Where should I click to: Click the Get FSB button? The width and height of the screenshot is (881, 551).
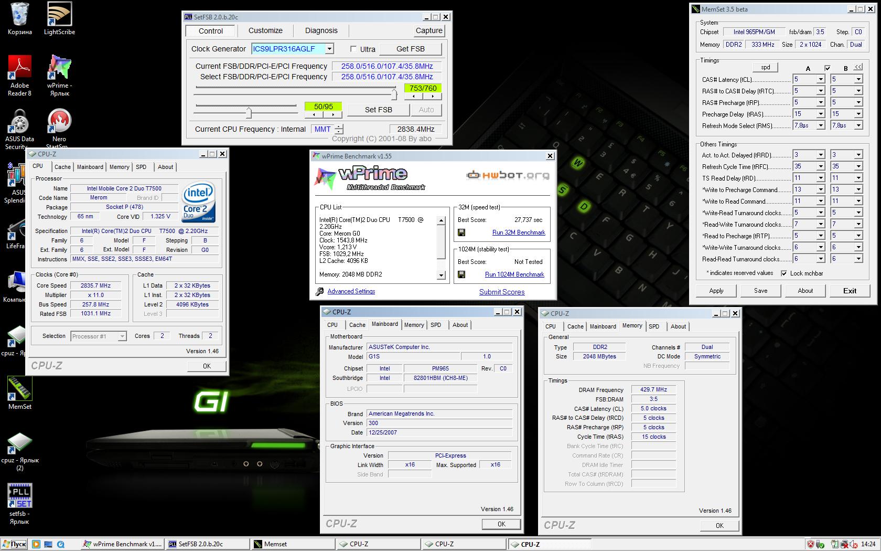tap(411, 49)
